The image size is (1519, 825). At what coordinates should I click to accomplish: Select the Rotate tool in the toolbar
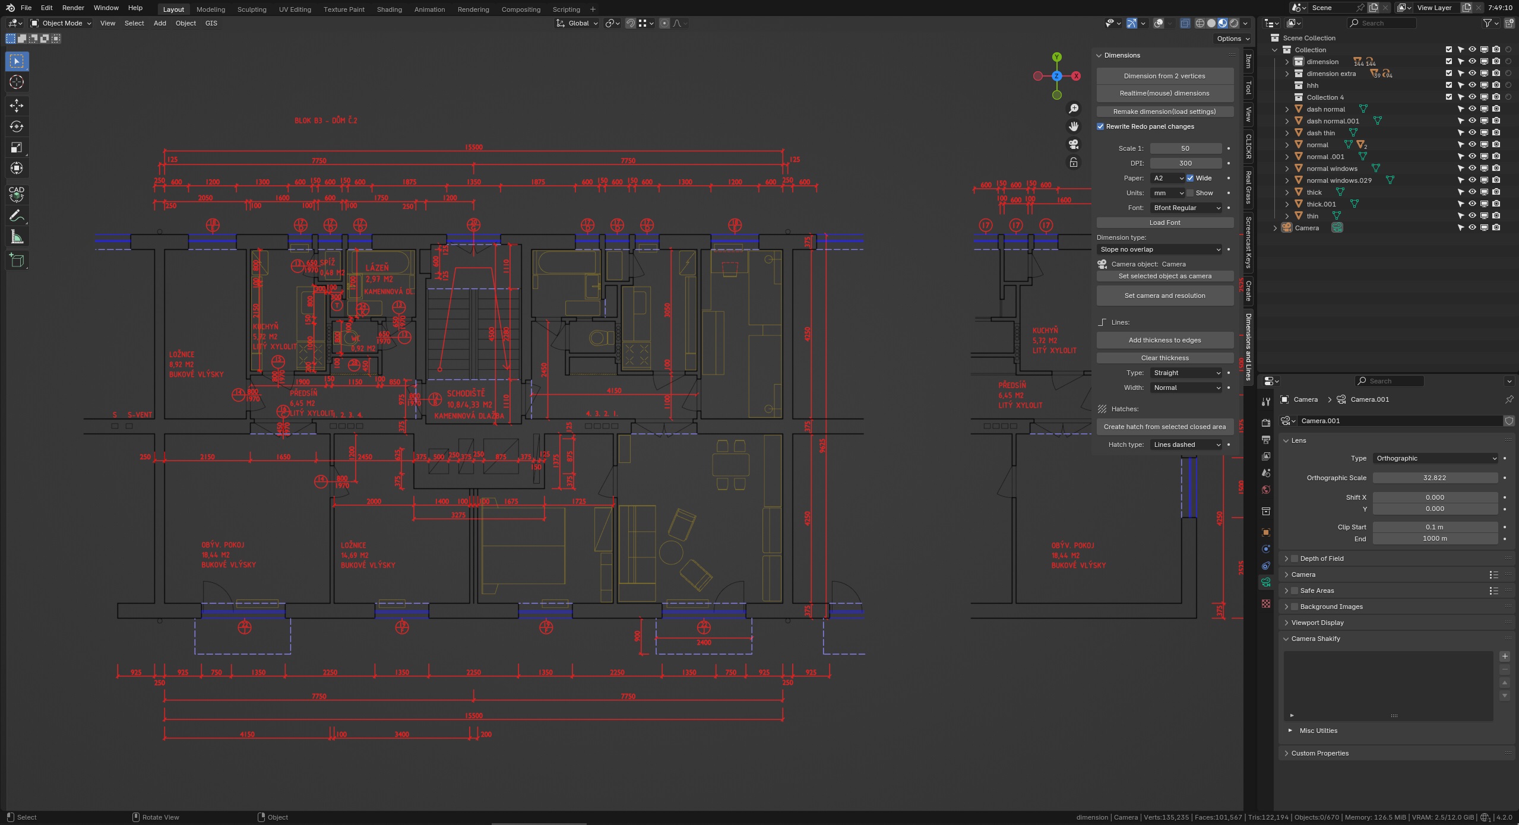[16, 126]
